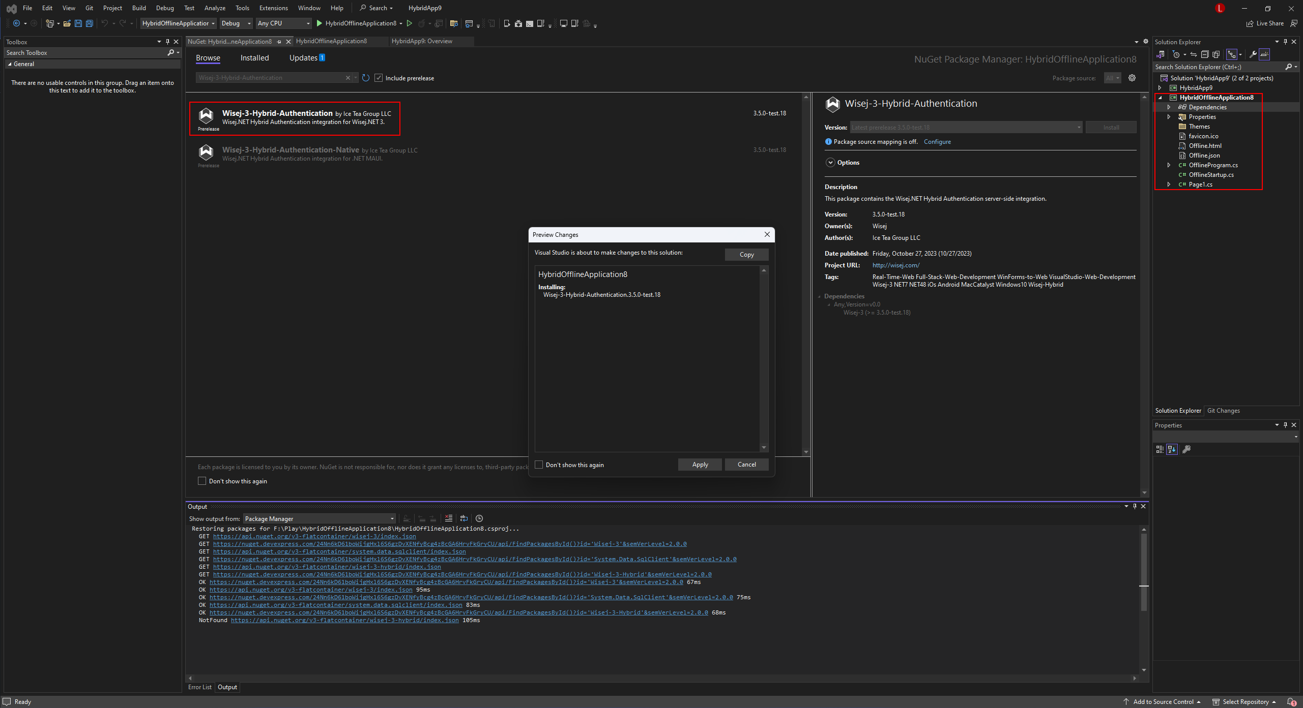1303x708 pixels.
Task: Toggle word wrap in Output panel
Action: [464, 518]
